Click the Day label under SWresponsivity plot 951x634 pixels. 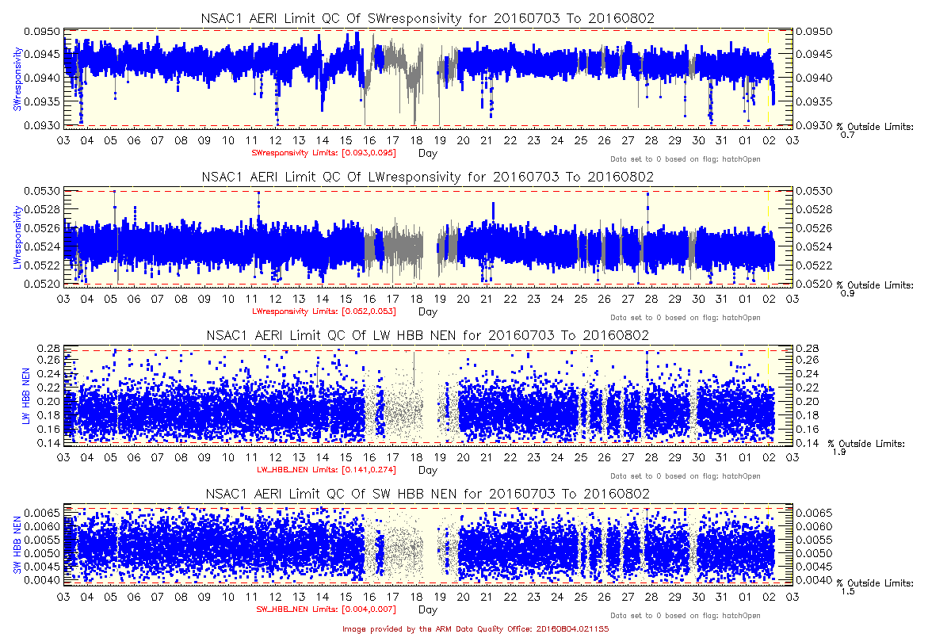(427, 153)
